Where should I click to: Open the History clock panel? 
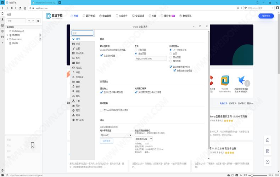2,25
